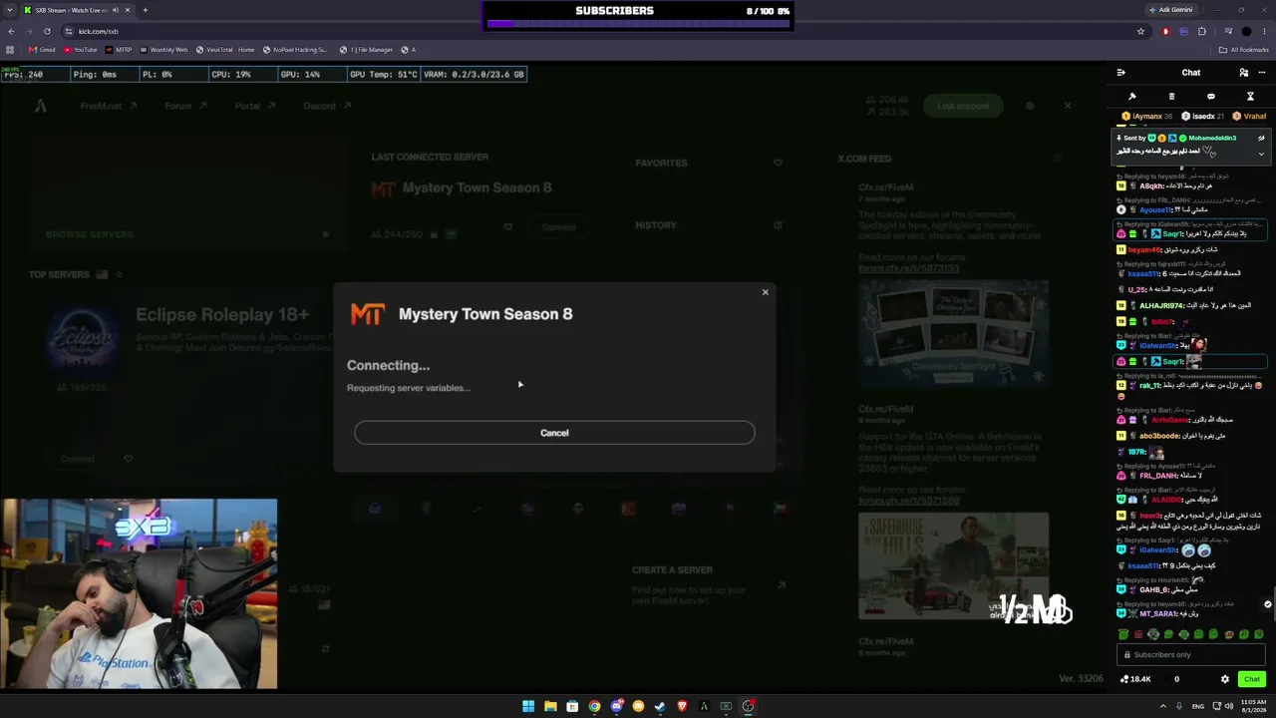Viewport: 1276px width, 718px height.
Task: Open the Windows Start menu
Action: click(x=528, y=706)
